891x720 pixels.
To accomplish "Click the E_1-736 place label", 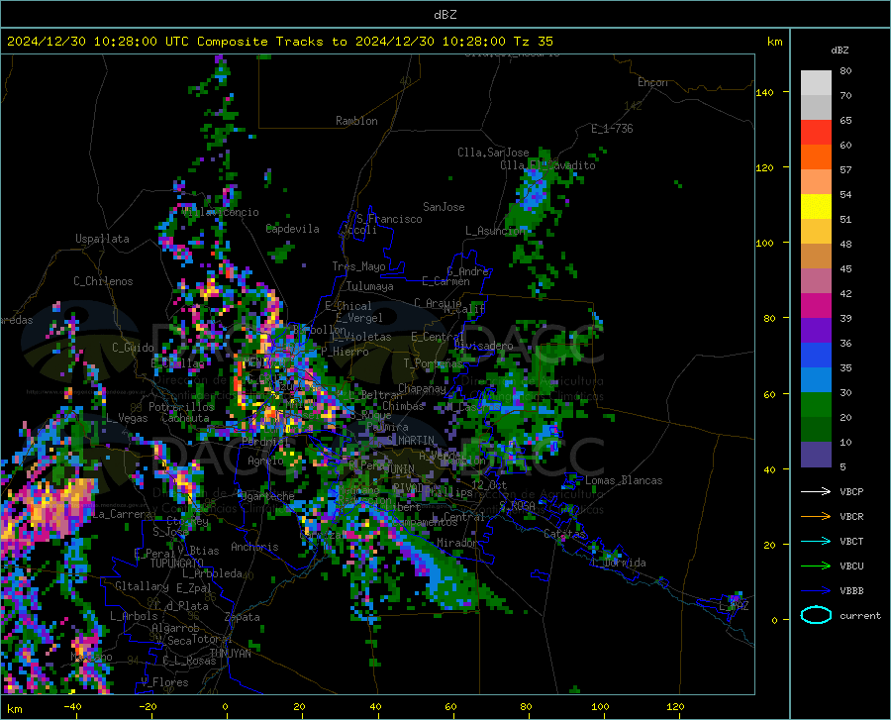I will (612, 129).
